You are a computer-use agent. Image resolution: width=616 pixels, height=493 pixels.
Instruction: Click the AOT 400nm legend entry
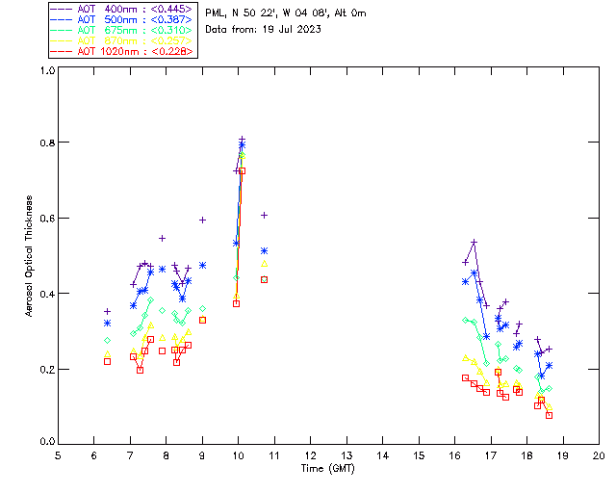[x=122, y=9]
